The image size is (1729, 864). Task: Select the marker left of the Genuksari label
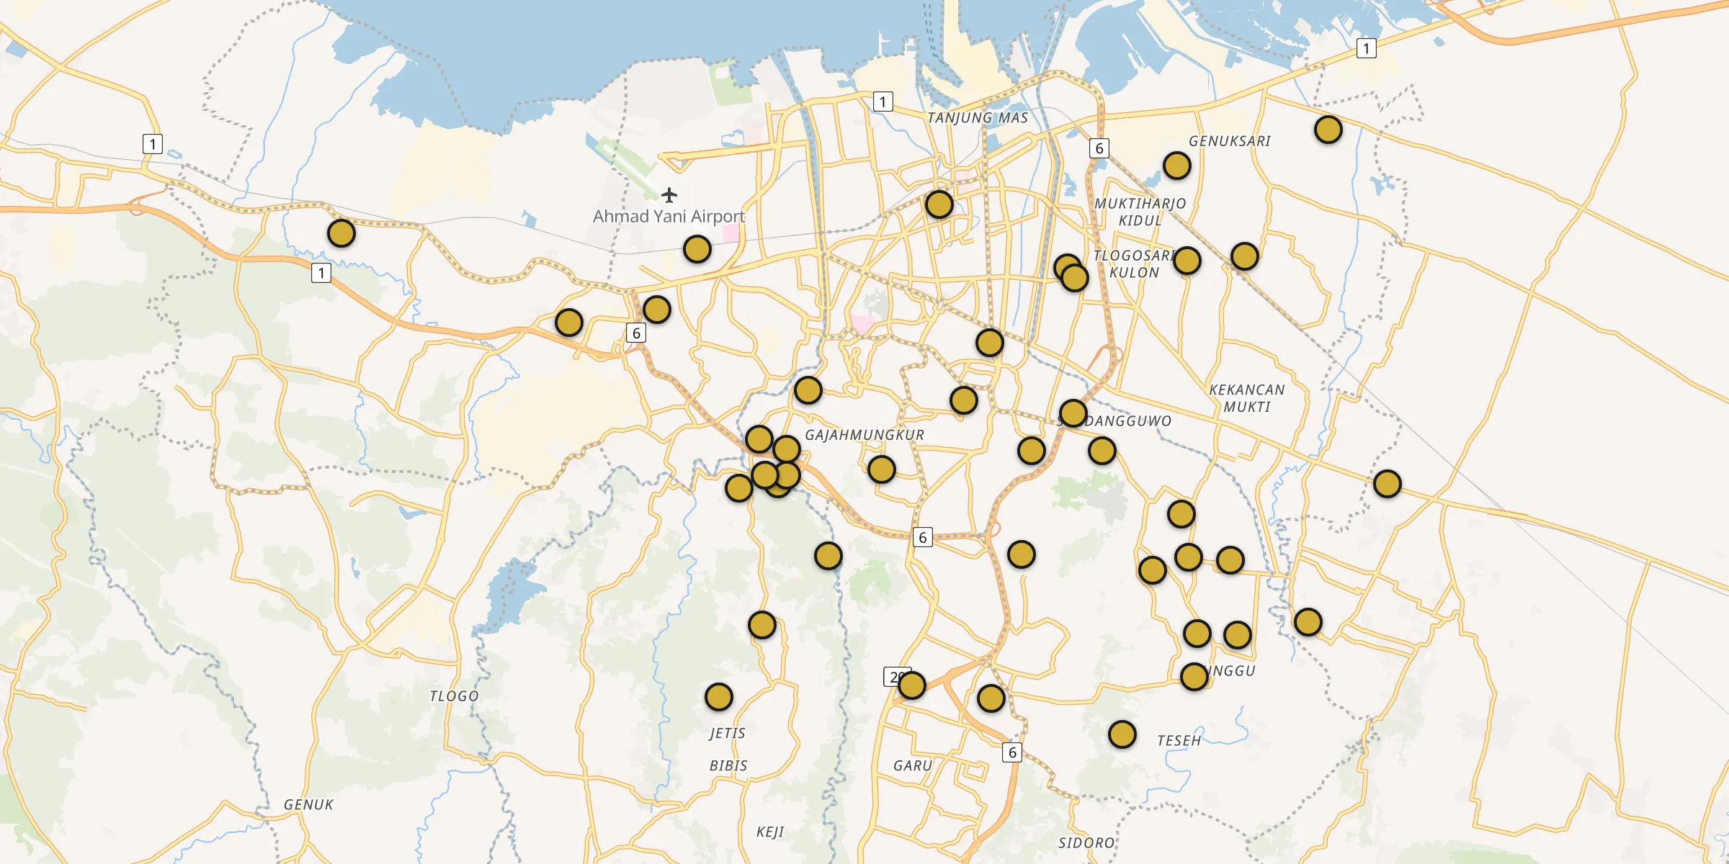(1177, 166)
